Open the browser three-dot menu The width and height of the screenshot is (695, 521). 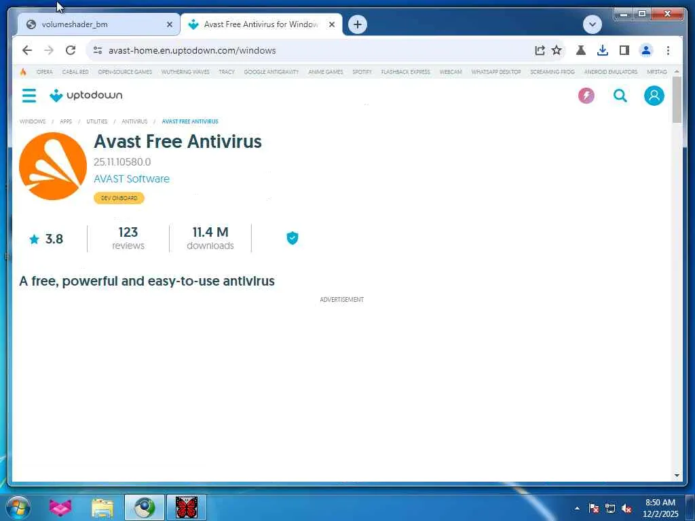coord(668,50)
